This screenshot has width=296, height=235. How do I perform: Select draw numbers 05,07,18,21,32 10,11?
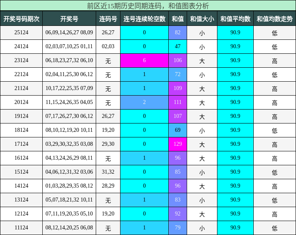[x=69, y=200]
